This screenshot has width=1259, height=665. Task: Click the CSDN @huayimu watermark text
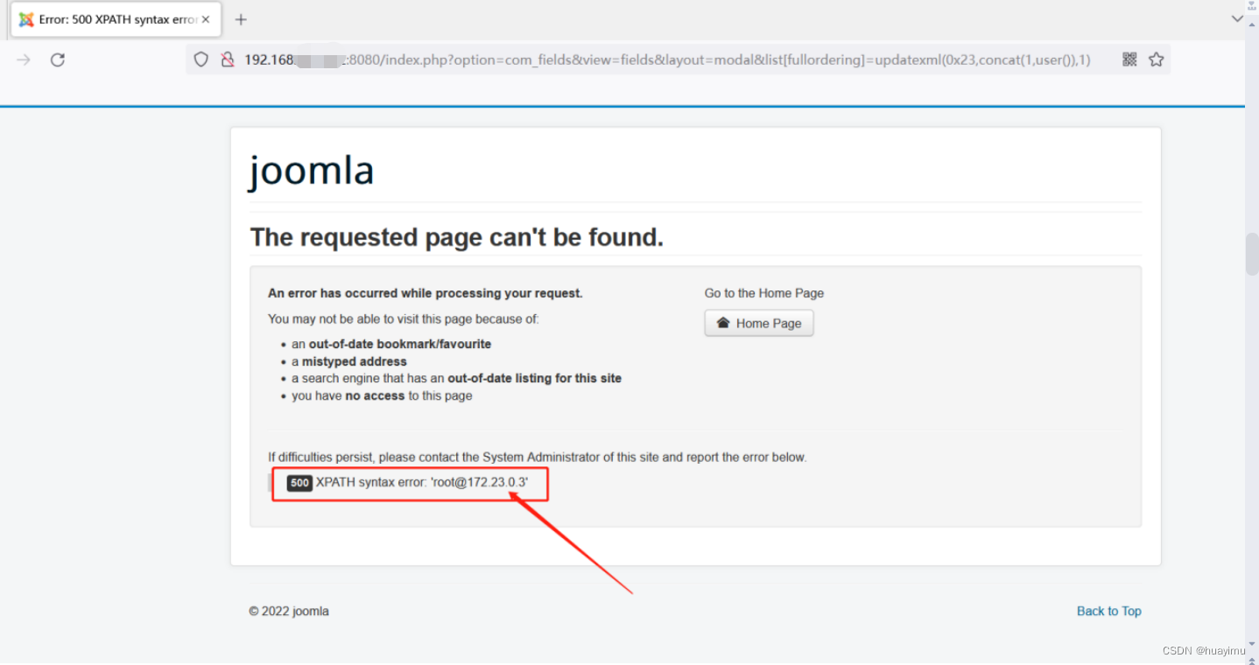click(1204, 650)
